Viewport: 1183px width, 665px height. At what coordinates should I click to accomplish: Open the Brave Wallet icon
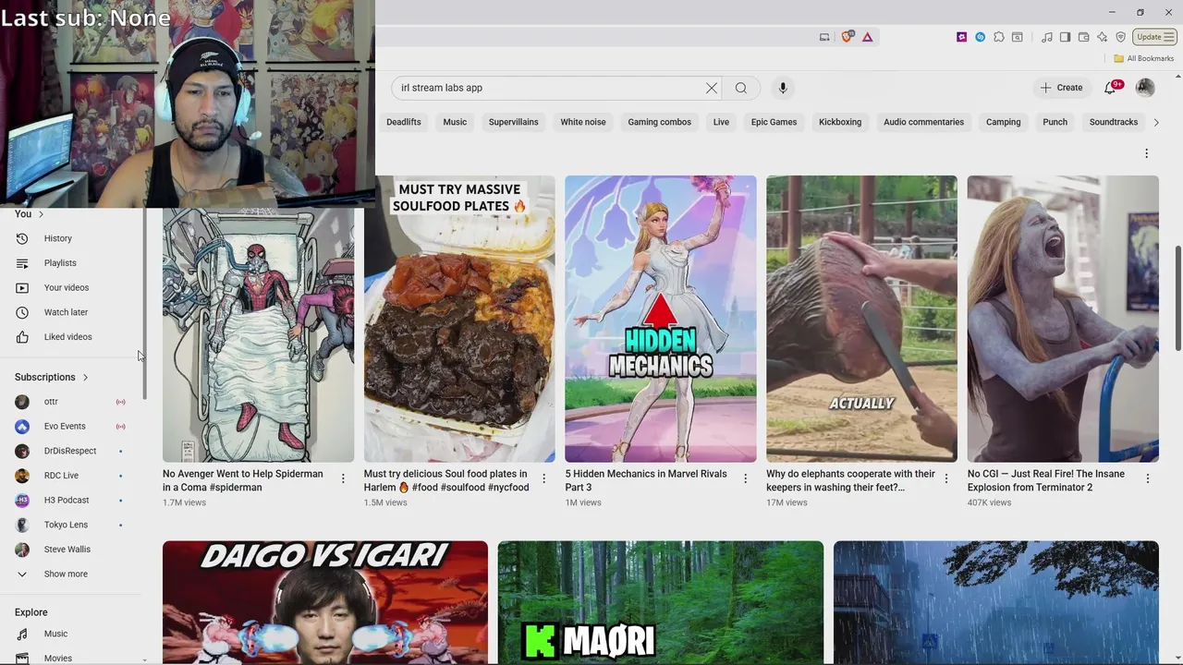(x=1083, y=37)
